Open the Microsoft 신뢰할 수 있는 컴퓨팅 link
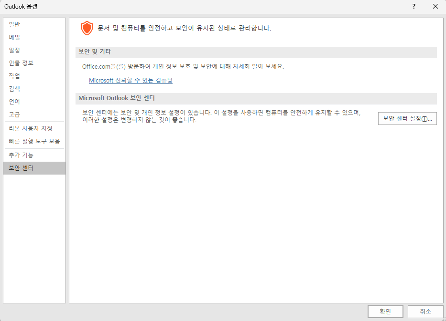This screenshot has height=321, width=446. tap(131, 80)
